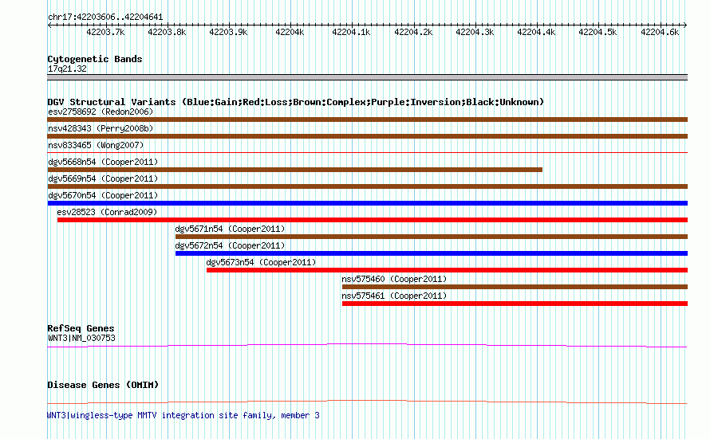Screen dimensions: 710x439
Task: Click the dgv5668n54 (Cooper2011) label
Action: coord(103,162)
